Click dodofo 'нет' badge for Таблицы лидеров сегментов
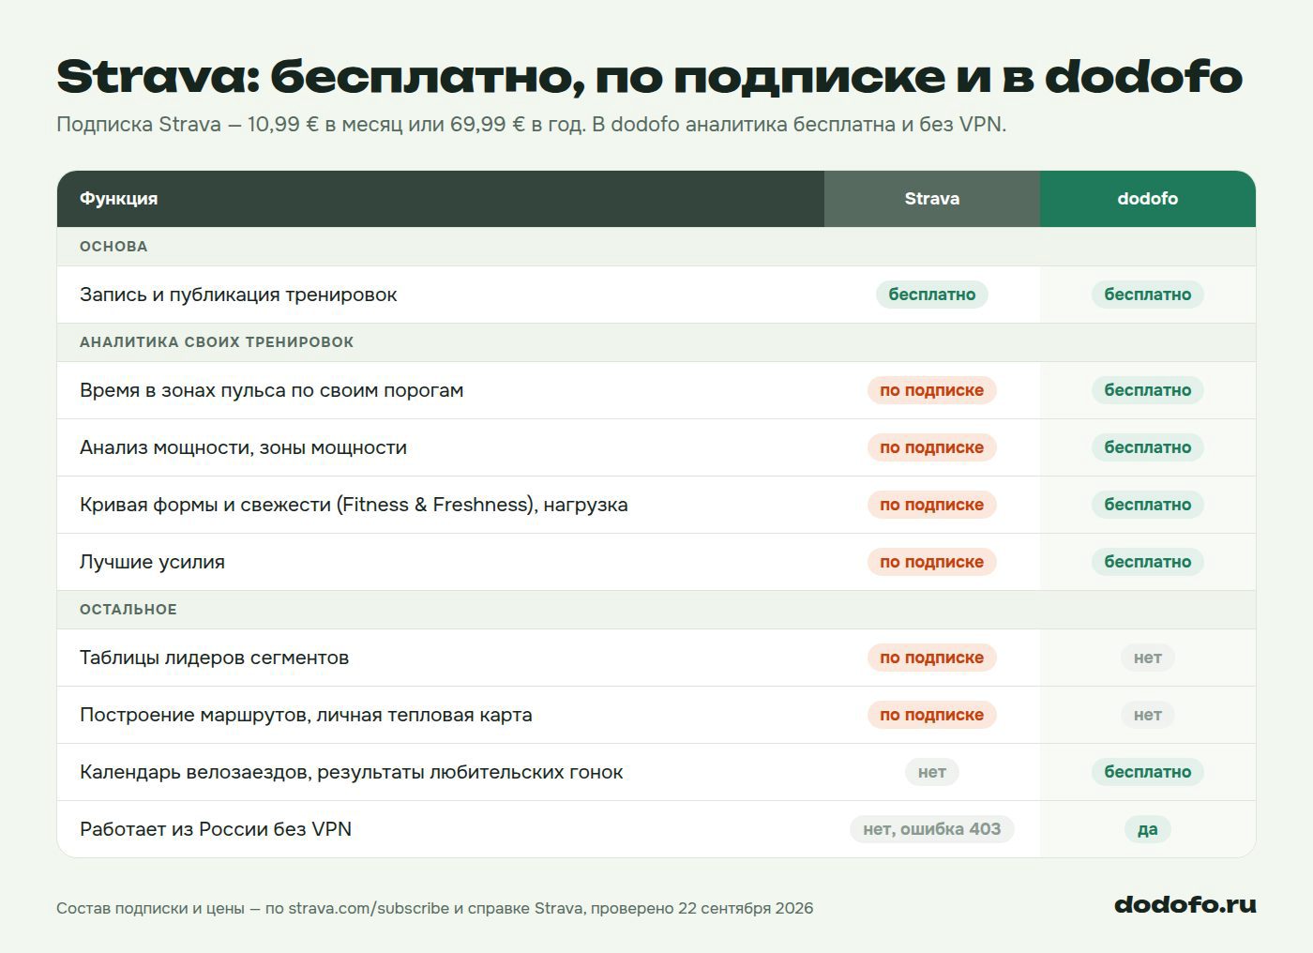 1147,658
